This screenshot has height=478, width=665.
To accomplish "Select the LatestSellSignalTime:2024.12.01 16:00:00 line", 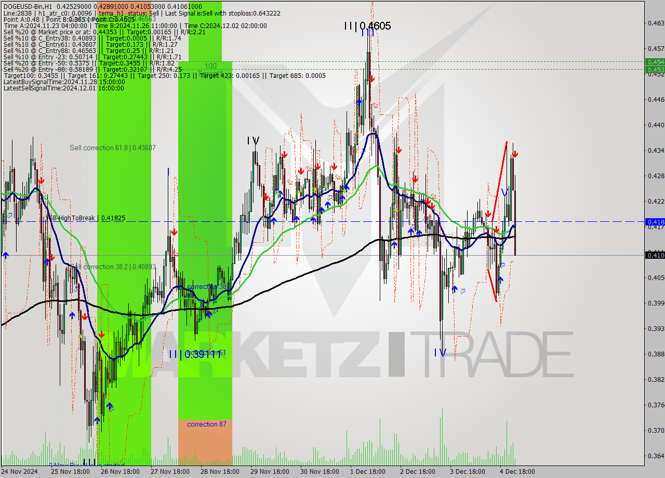I will [x=63, y=88].
